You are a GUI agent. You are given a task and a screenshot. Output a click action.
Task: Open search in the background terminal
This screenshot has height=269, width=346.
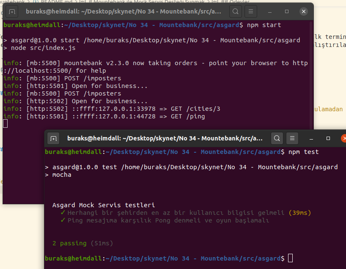click(236, 11)
